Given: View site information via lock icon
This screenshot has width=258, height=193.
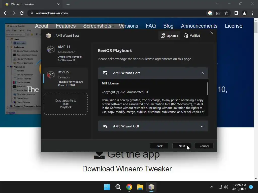Looking at the screenshot, I should 31,13.
